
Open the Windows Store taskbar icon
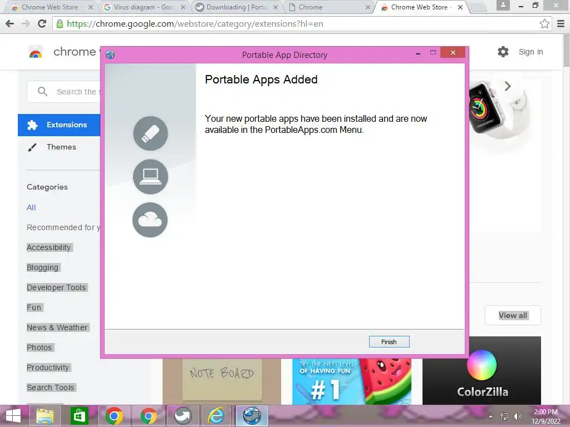(79, 416)
